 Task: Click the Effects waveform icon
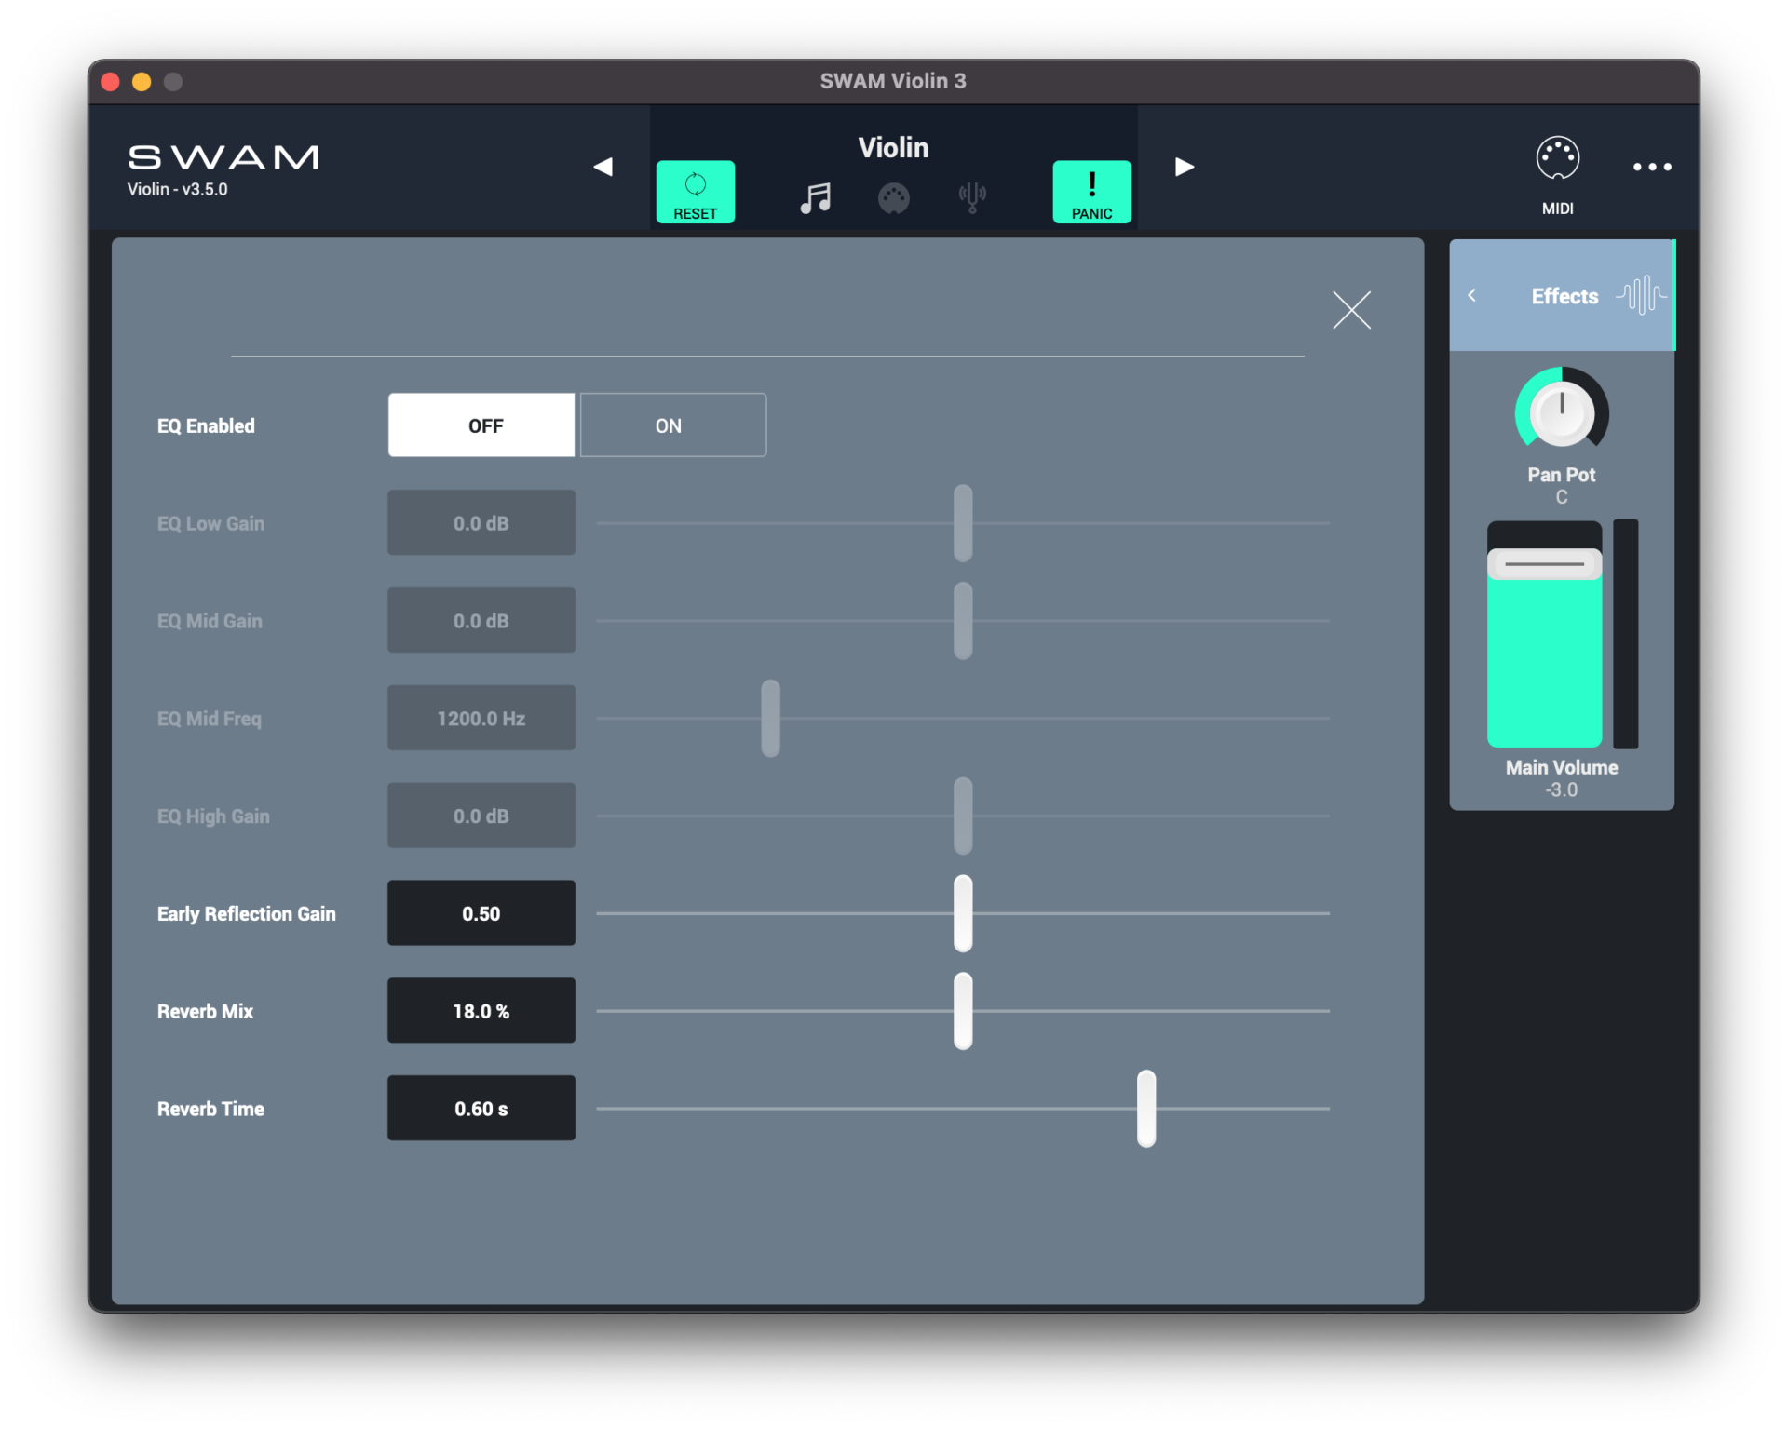pos(1642,295)
